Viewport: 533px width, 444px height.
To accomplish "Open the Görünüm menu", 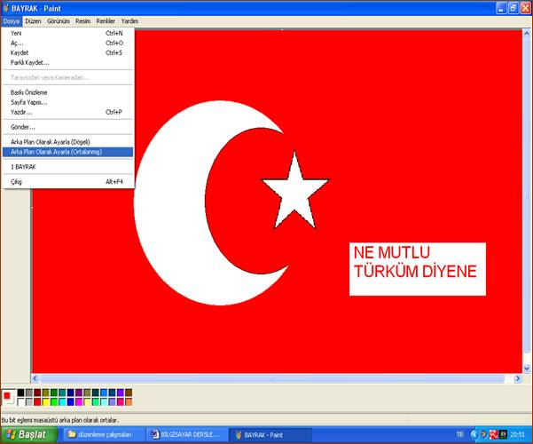I will (x=59, y=21).
